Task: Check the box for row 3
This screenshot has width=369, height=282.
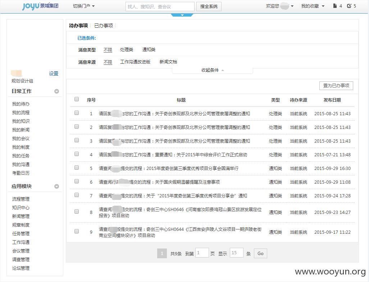Action: pyautogui.click(x=77, y=140)
